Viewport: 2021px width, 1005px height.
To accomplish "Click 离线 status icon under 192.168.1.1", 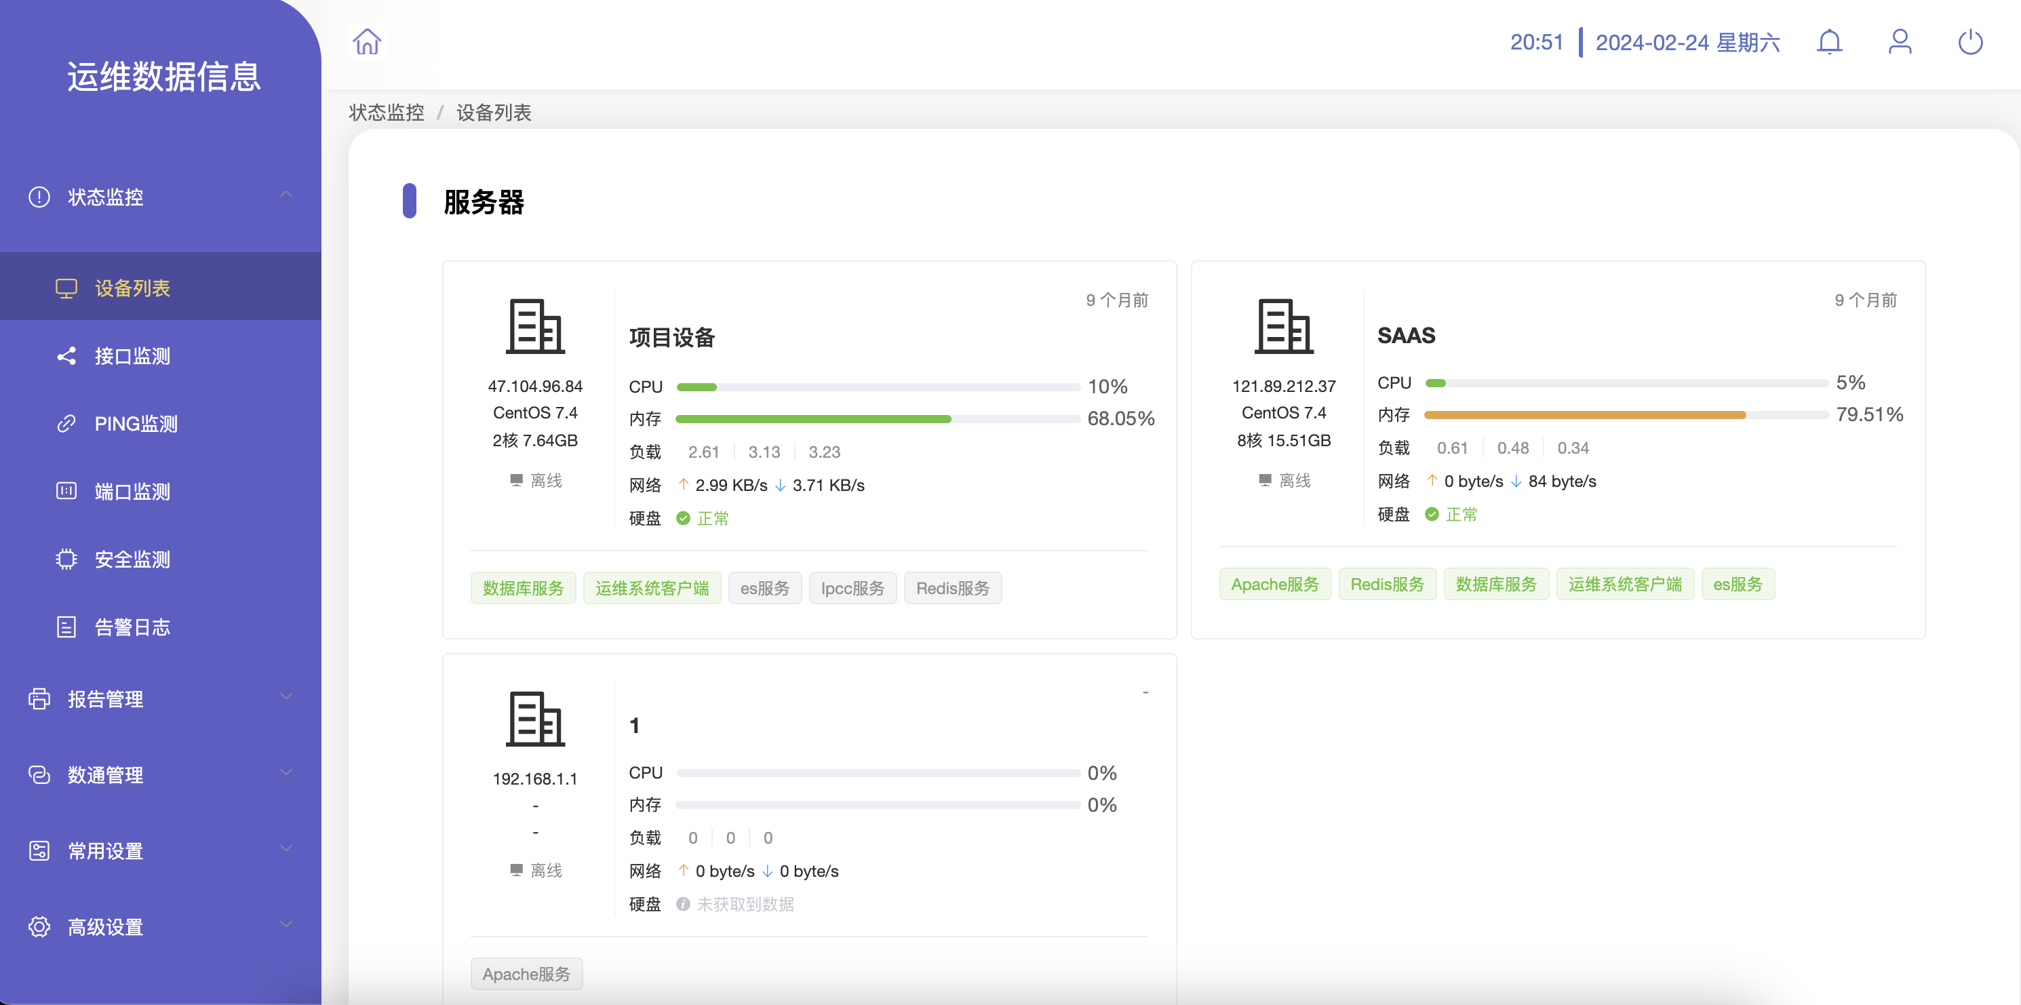I will click(515, 869).
